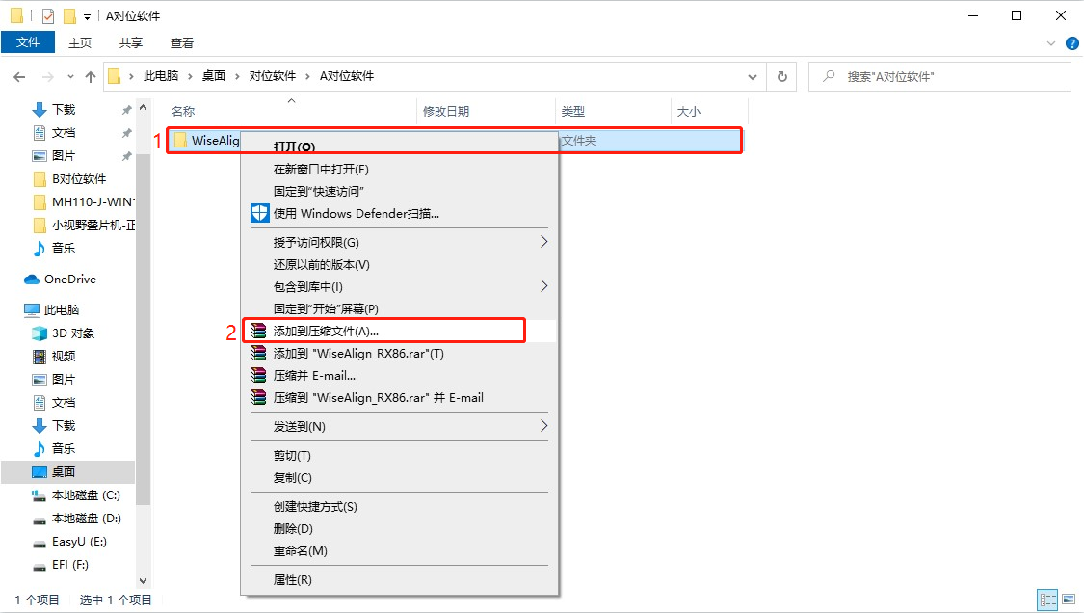Viewport: 1084px width, 613px height.
Task: Open the address bar history dropdown
Action: pos(754,77)
